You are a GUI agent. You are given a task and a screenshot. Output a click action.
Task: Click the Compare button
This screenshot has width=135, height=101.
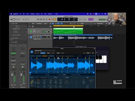click(x=43, y=53)
